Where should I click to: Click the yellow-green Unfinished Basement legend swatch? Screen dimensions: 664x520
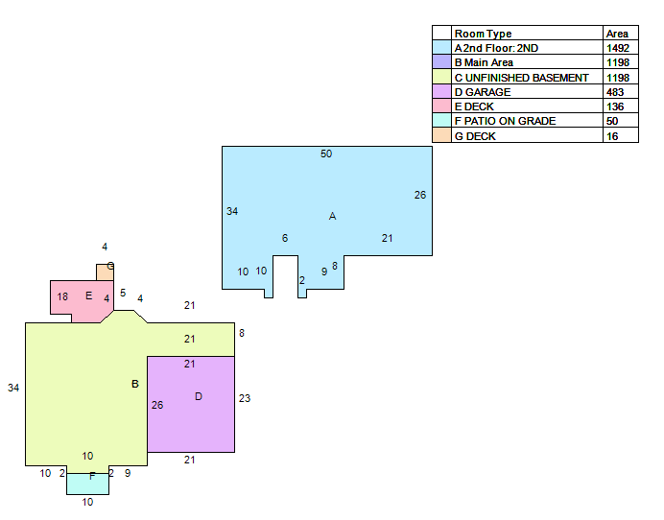441,77
